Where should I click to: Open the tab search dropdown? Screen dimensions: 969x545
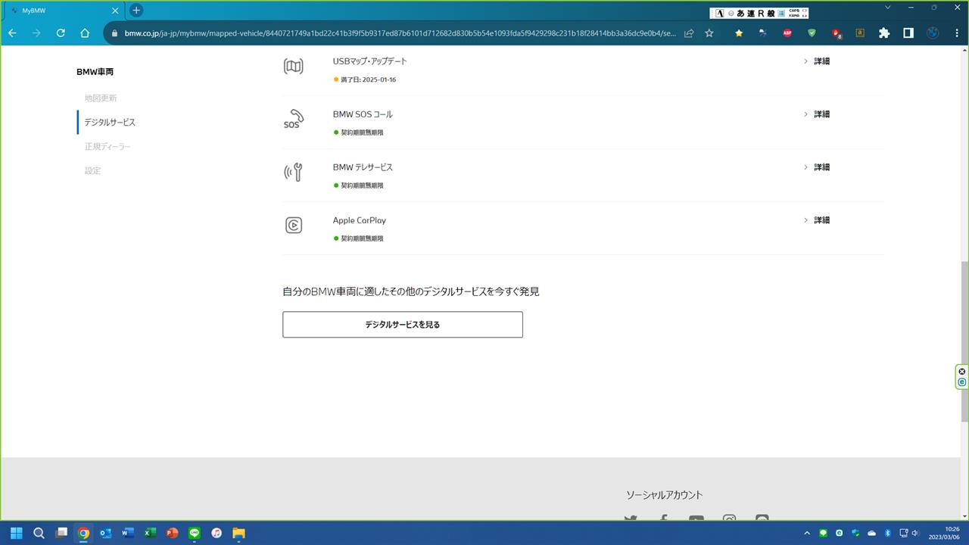(x=888, y=8)
